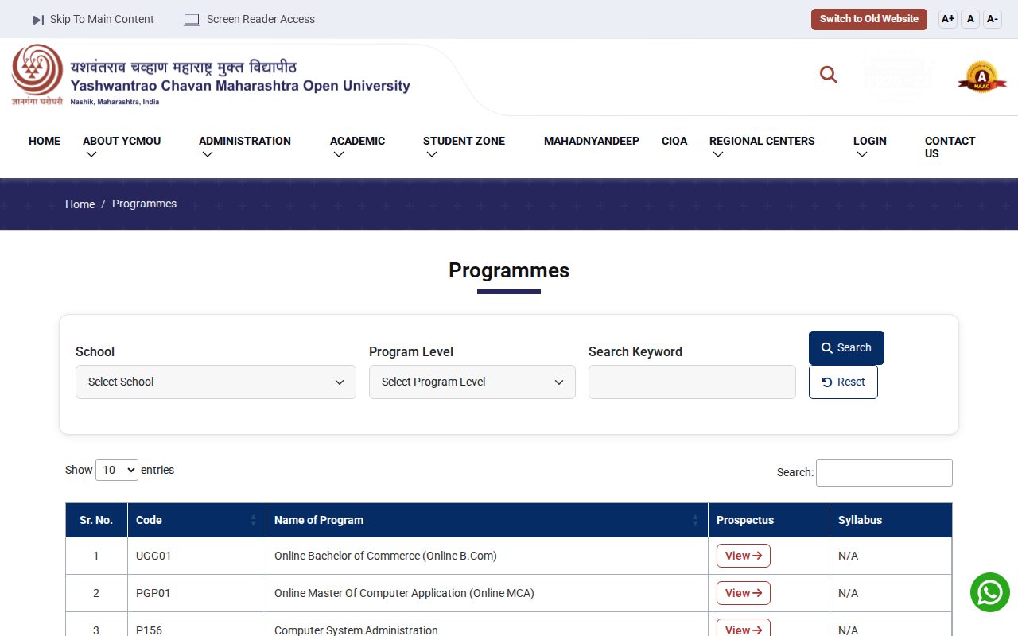View prospectus for Computer System Administration

[x=744, y=628]
